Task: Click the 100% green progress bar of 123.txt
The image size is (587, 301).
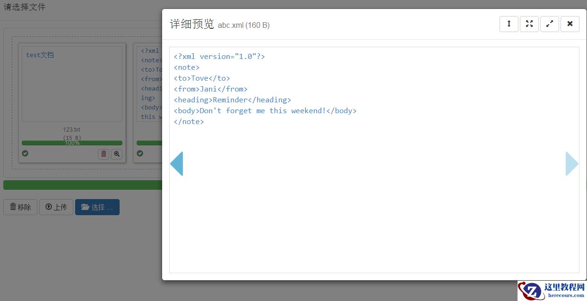Action: click(72, 142)
